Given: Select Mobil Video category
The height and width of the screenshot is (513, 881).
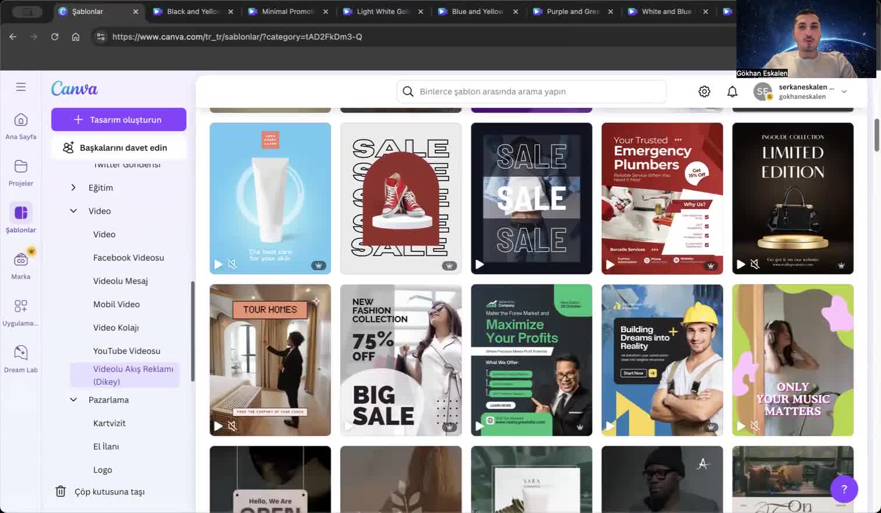Looking at the screenshot, I should tap(117, 304).
